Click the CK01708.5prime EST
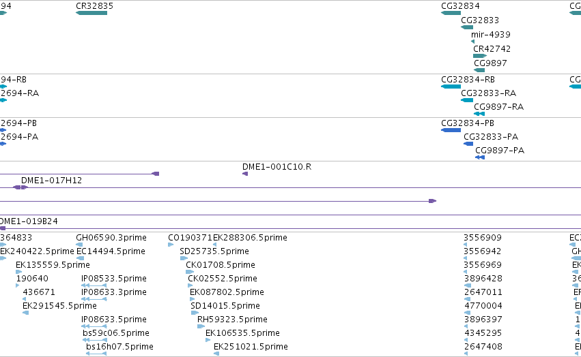The height and width of the screenshot is (357, 581). point(190,272)
